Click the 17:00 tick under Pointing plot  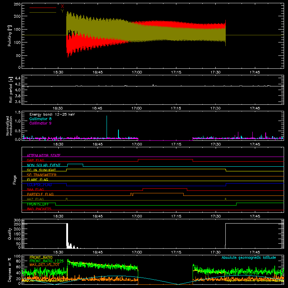point(137,72)
